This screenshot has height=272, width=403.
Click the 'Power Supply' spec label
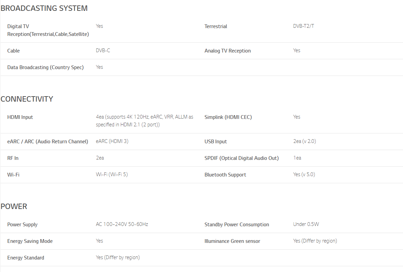tap(22, 225)
